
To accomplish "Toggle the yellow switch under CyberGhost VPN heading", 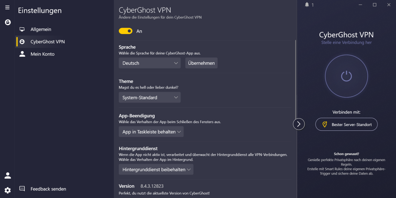I will (x=125, y=31).
